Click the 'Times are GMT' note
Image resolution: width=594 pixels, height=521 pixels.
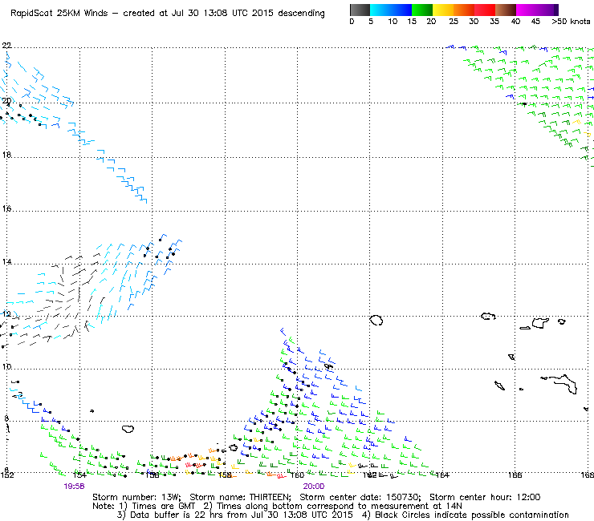[163, 507]
